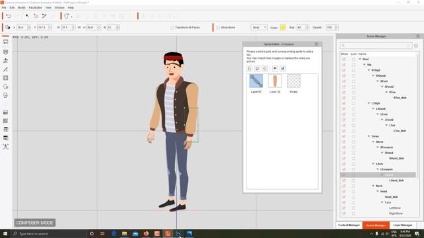
Task: Collapse the Face node
Action: tap(382, 202)
